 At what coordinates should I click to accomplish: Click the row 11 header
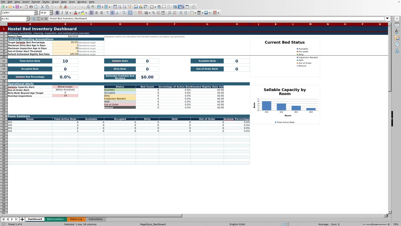[x=4, y=61]
